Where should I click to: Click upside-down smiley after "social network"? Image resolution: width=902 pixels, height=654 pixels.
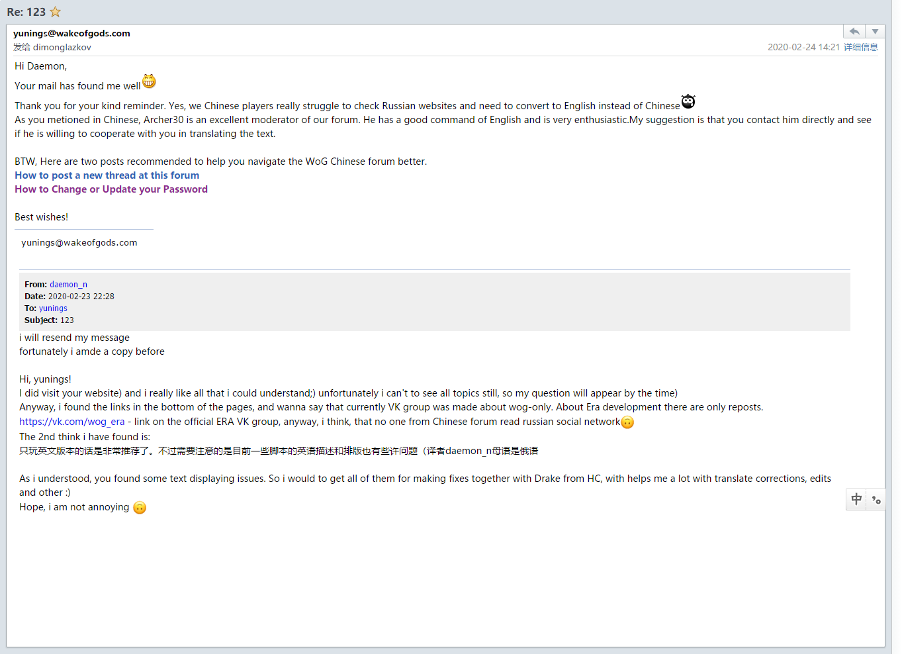(627, 422)
